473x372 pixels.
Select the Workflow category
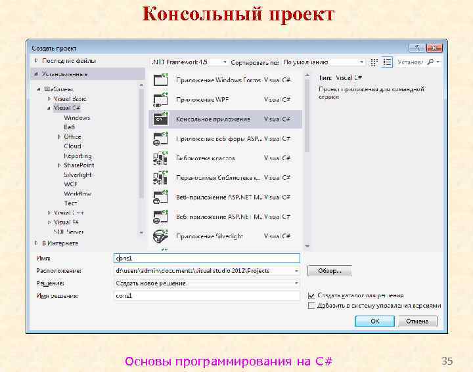click(78, 194)
